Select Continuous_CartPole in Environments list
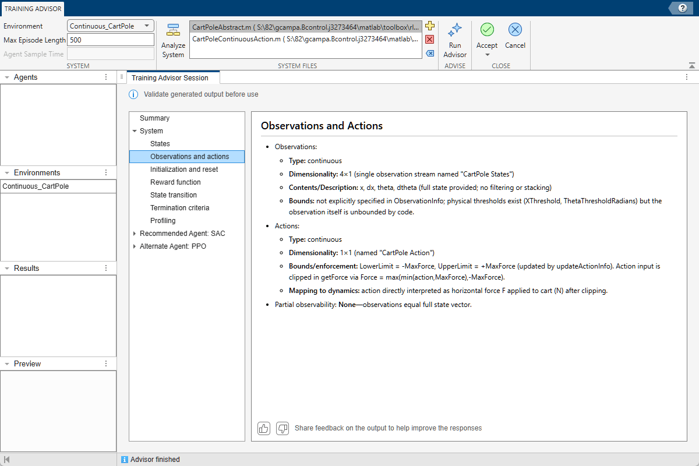Screen dimensions: 699x466 pos(58,186)
